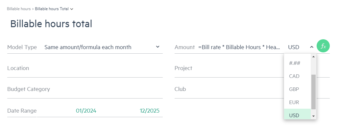
Task: Click the dropdown list scroll-down arrow
Action: (313, 116)
